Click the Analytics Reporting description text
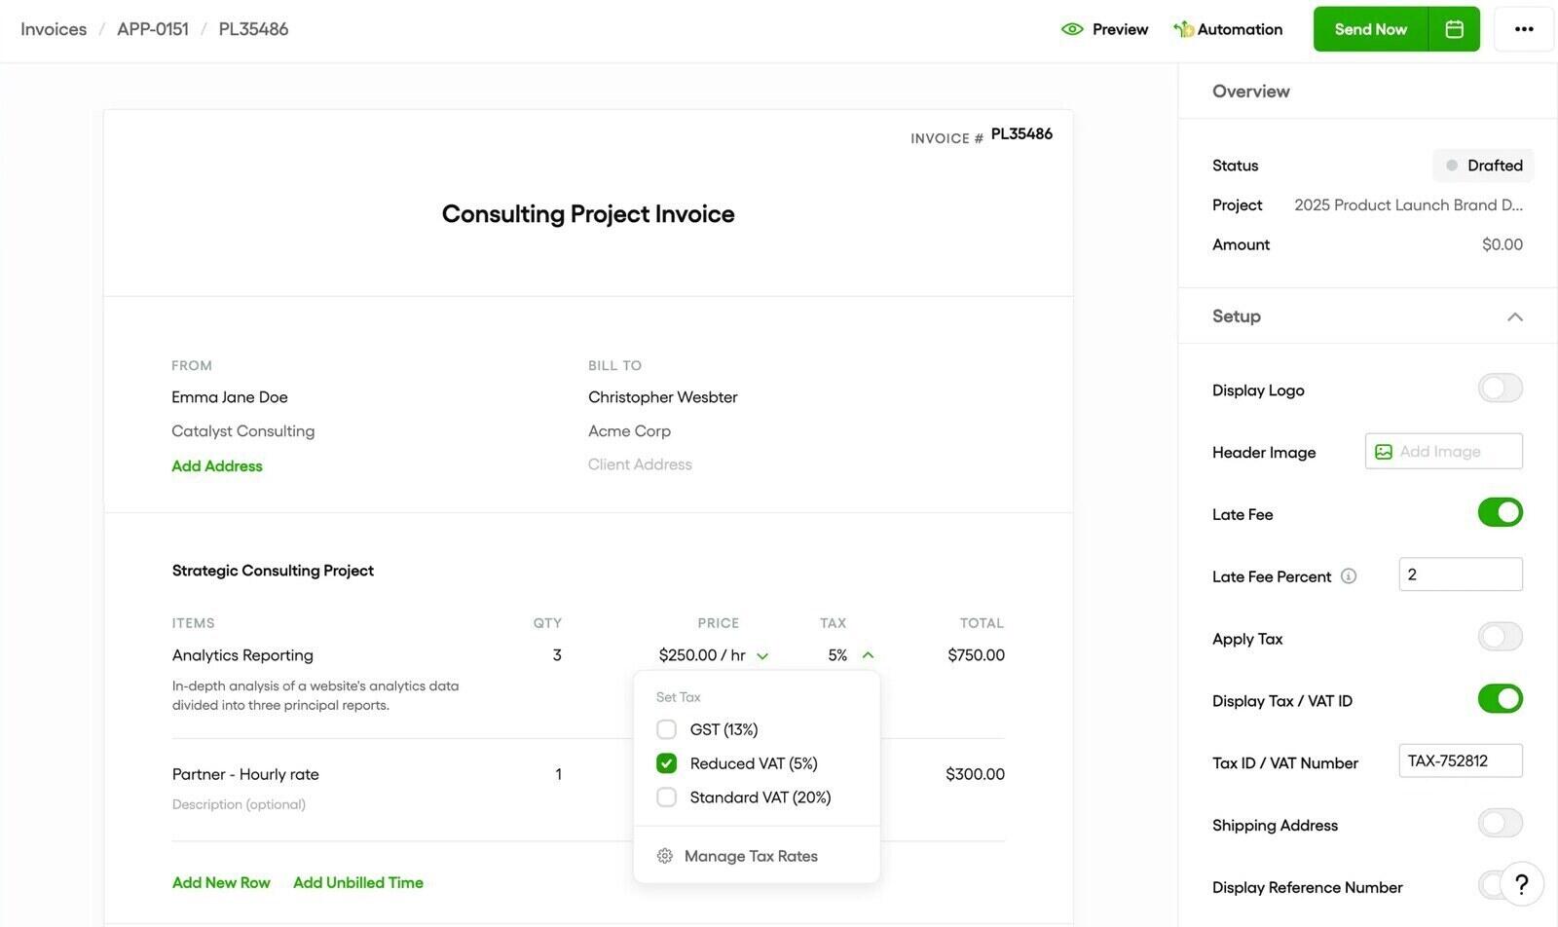 click(x=315, y=695)
